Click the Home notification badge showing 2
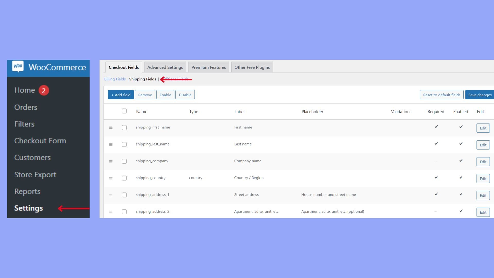The width and height of the screenshot is (494, 278). (44, 90)
